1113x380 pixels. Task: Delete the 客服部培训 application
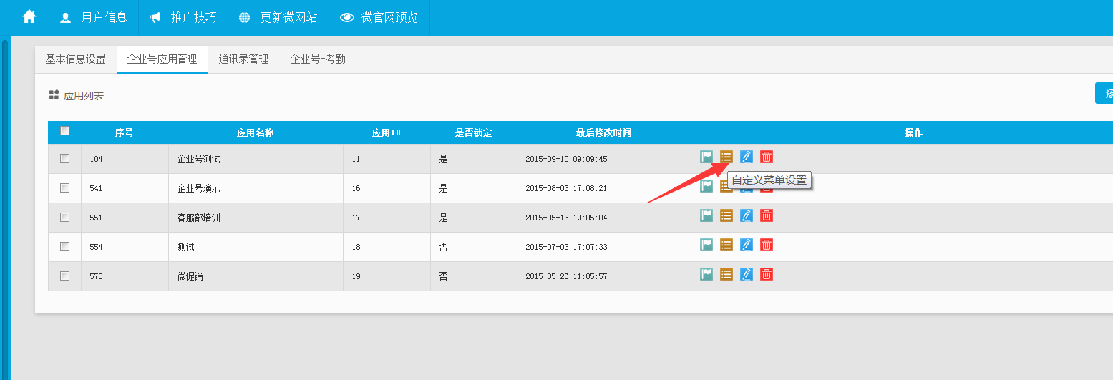click(767, 215)
